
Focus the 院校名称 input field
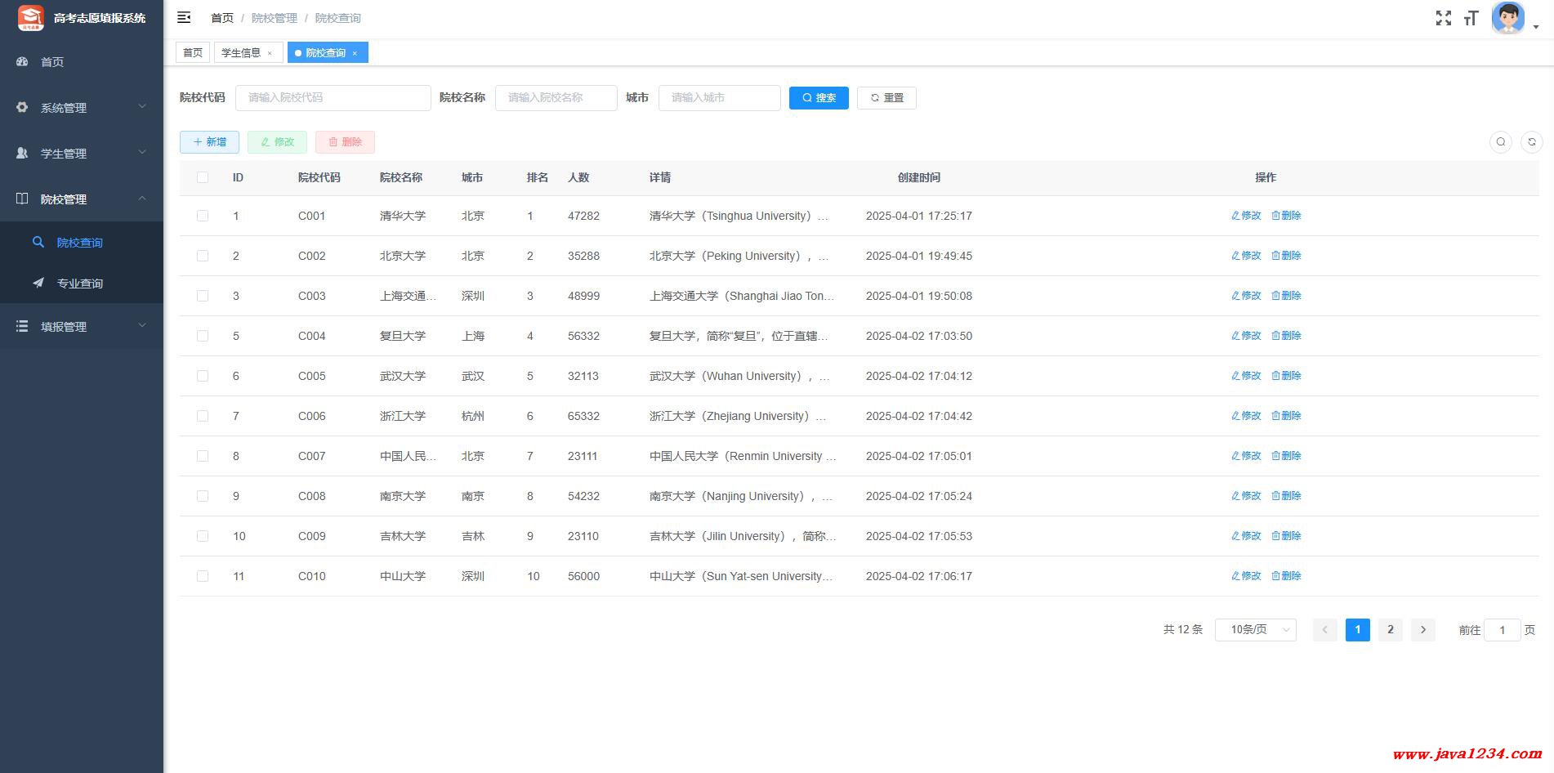pos(556,98)
